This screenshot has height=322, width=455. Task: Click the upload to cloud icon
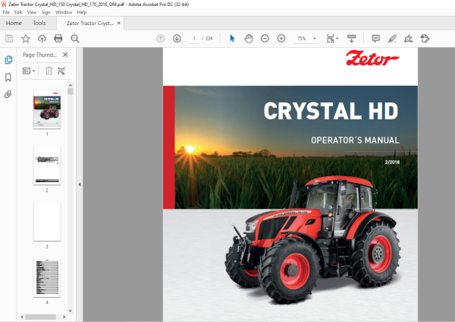(x=42, y=39)
